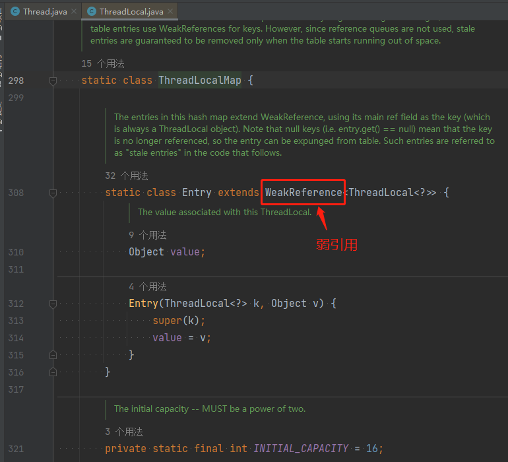This screenshot has height=462, width=508.
Task: Collapse the Entry class fold marker
Action: 53,193
